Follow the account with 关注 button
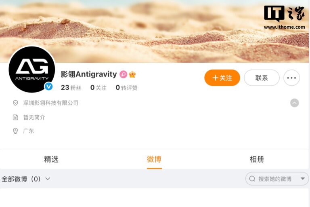310x207 pixels. click(x=222, y=78)
